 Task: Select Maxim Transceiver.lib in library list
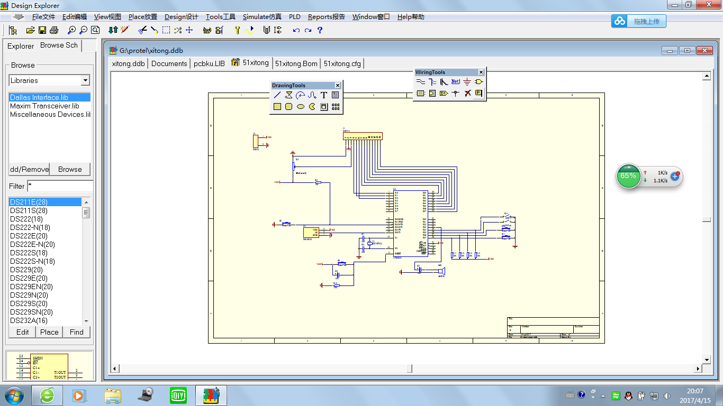coord(44,106)
